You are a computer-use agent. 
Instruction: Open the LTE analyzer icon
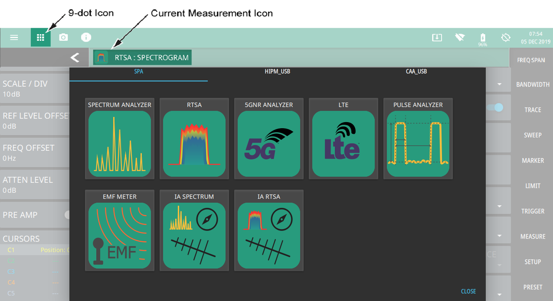click(x=343, y=144)
